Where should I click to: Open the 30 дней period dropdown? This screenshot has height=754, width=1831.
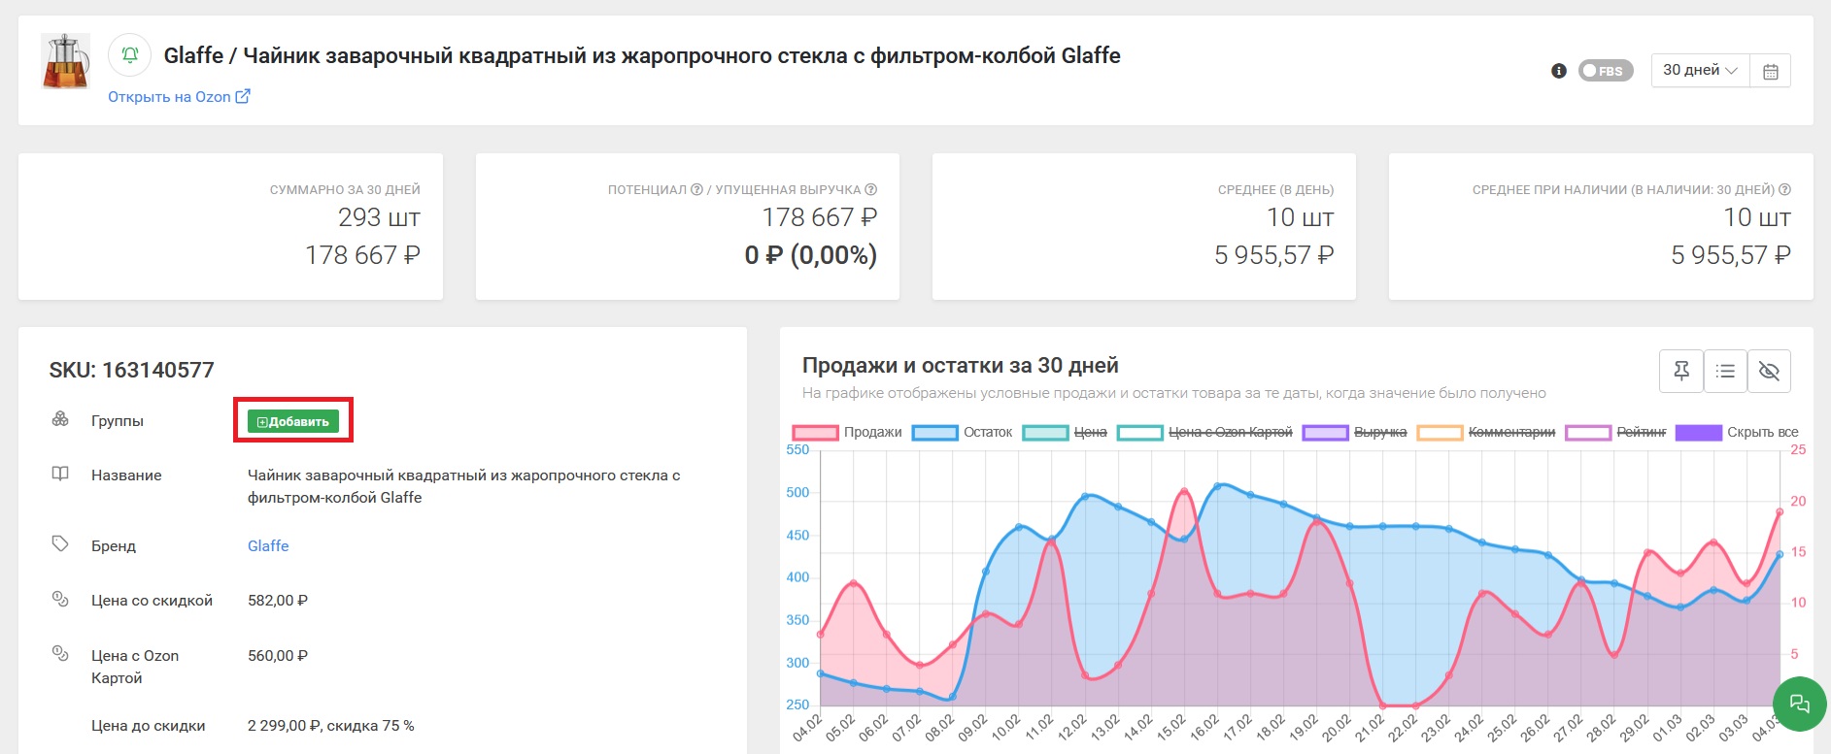tap(1700, 70)
